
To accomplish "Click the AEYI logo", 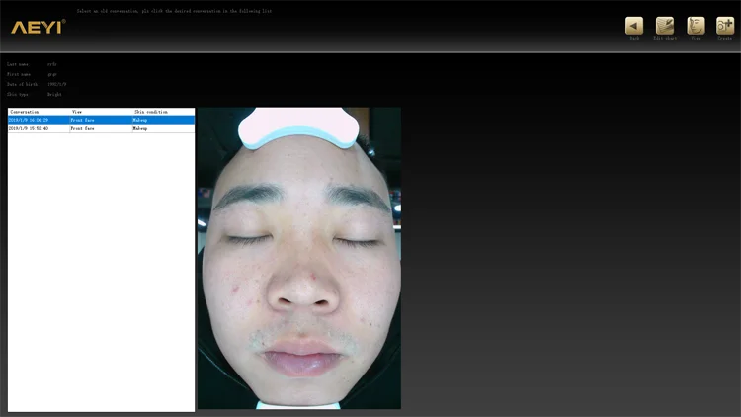I will (38, 27).
